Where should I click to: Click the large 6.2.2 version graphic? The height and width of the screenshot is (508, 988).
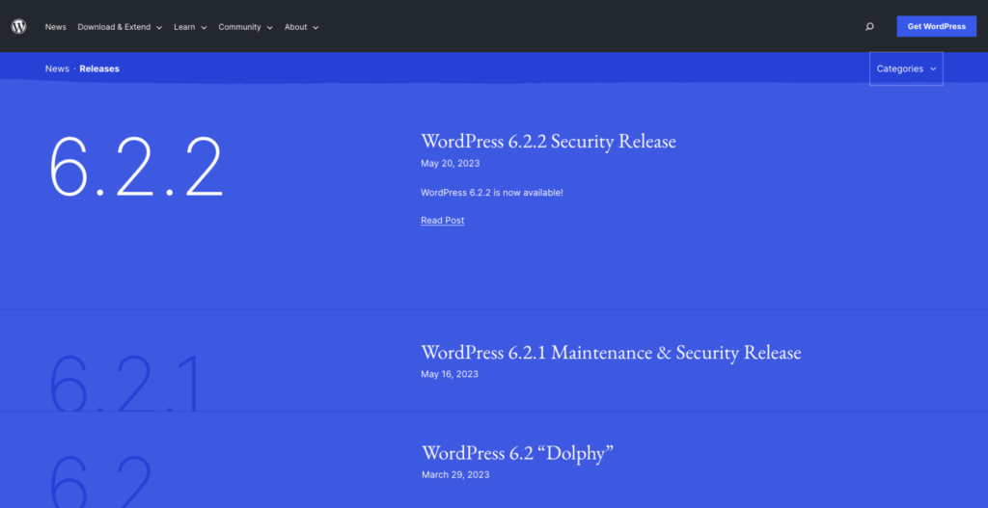pos(136,167)
